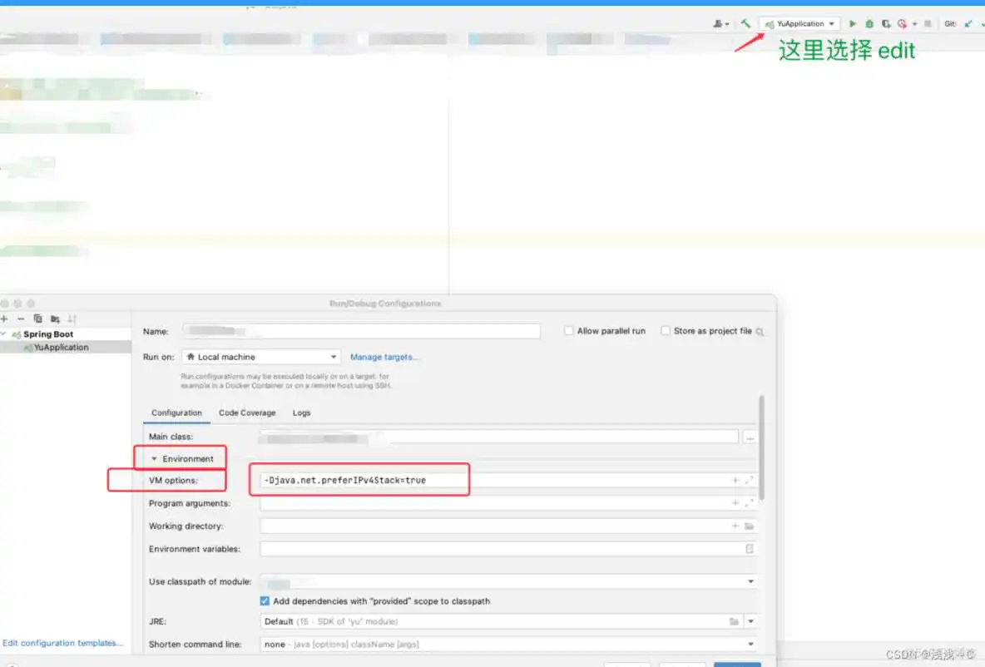Open the YuApplication run configuration dropdown
The image size is (985, 667).
(799, 24)
